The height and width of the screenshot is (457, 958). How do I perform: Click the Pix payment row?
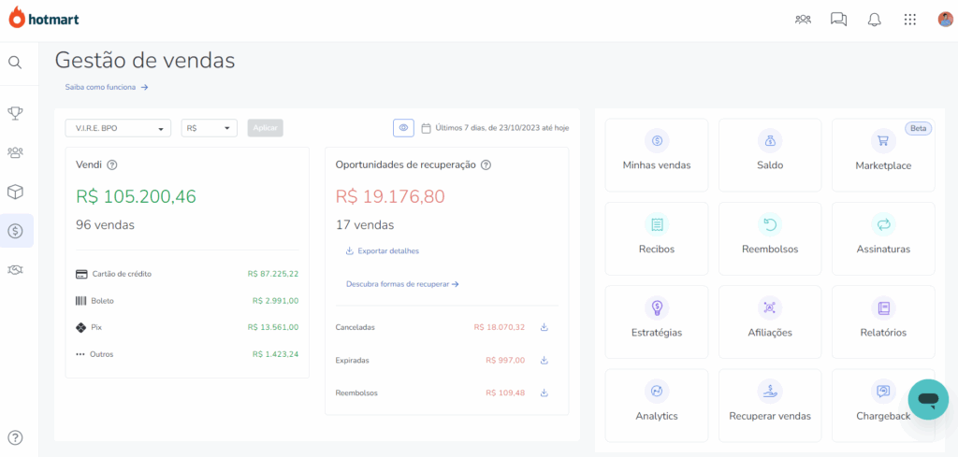[187, 327]
